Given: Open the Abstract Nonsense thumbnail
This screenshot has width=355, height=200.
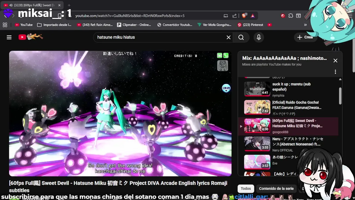Looking at the screenshot, I should [x=257, y=144].
